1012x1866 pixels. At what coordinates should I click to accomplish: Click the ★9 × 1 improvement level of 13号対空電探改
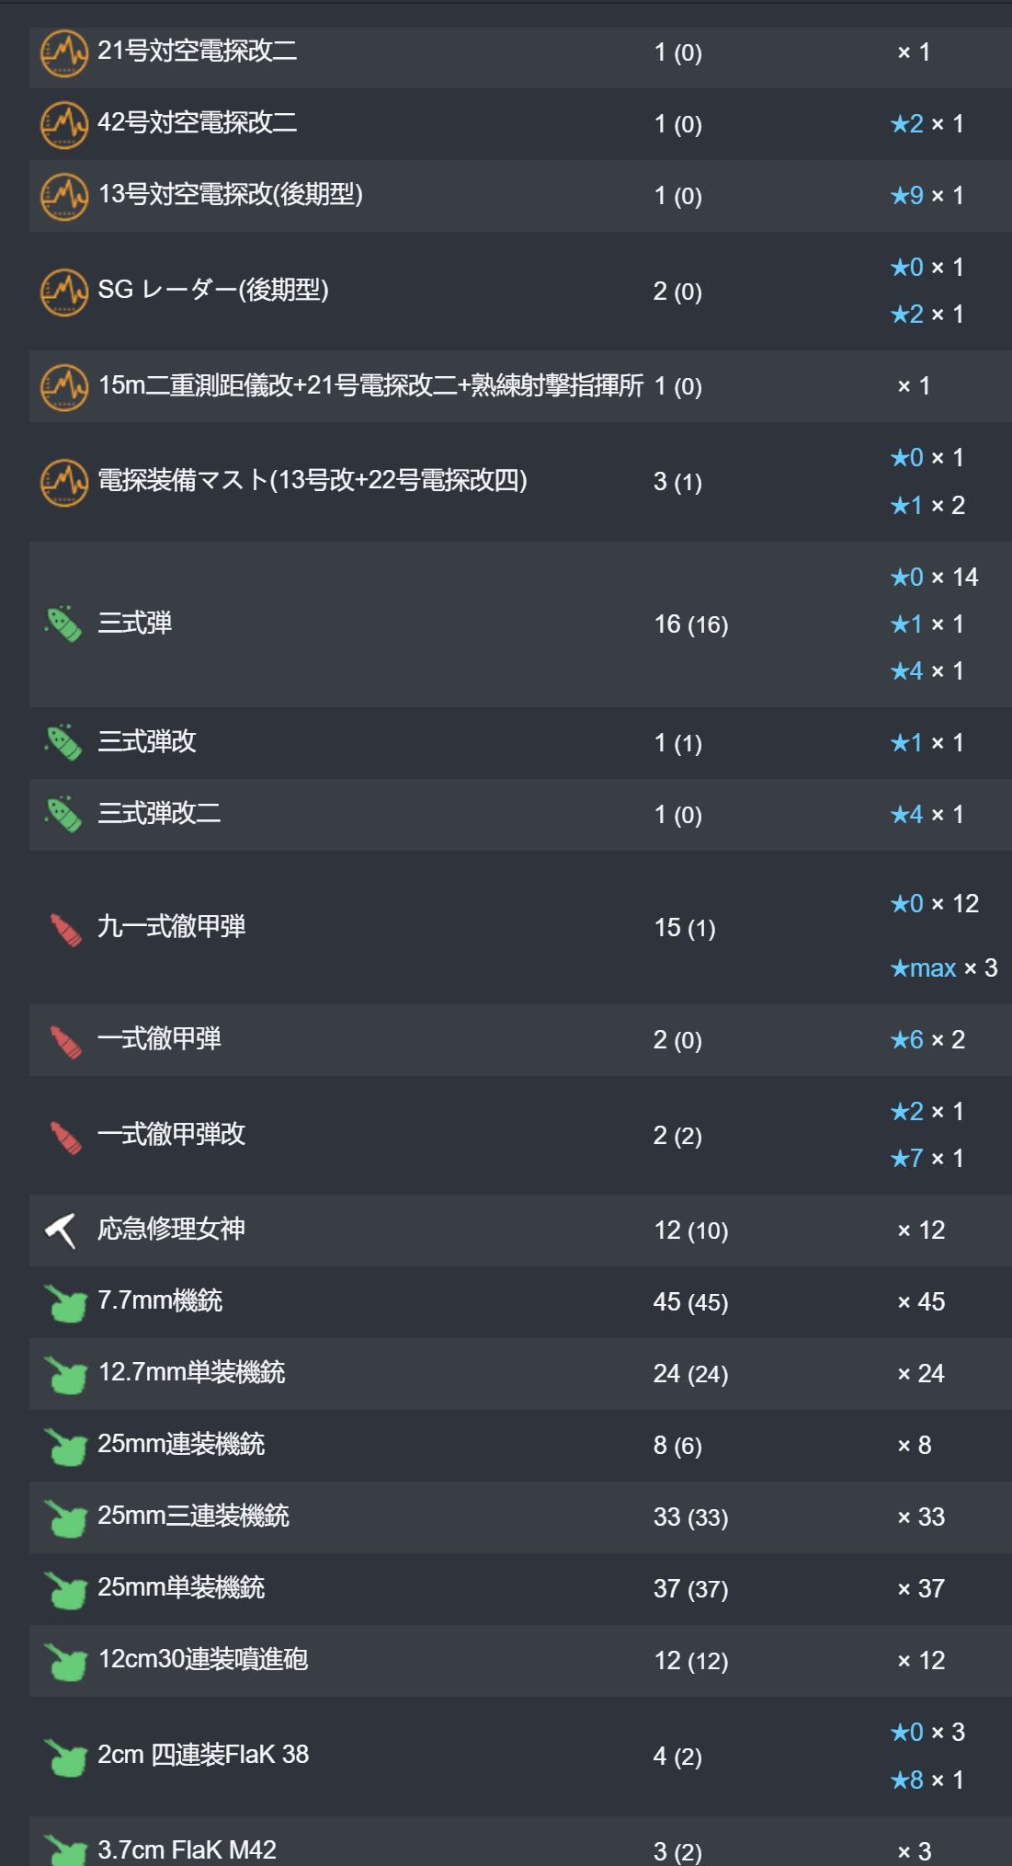tap(927, 196)
